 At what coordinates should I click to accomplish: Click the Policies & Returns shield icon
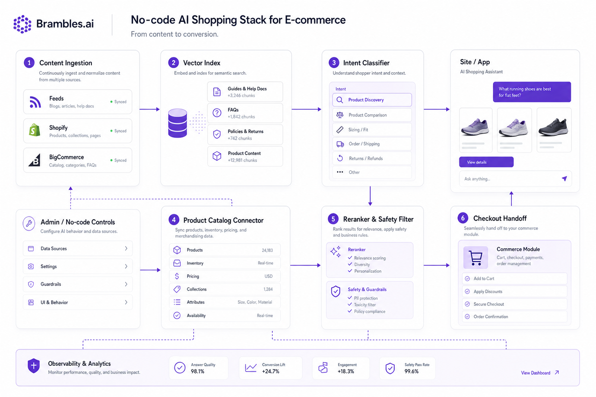click(217, 134)
